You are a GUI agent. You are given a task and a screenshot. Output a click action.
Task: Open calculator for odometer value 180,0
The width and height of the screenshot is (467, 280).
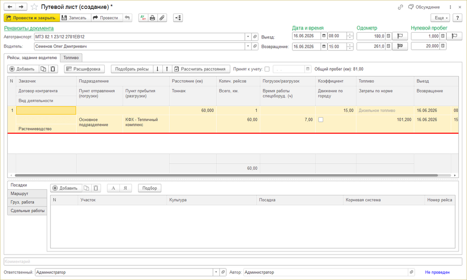coord(388,36)
